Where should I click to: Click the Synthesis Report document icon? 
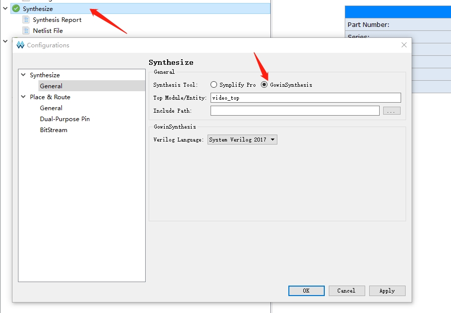26,19
